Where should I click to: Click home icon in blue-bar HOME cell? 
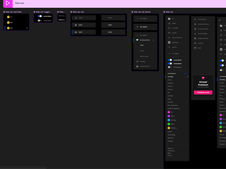pyautogui.click(x=76, y=32)
